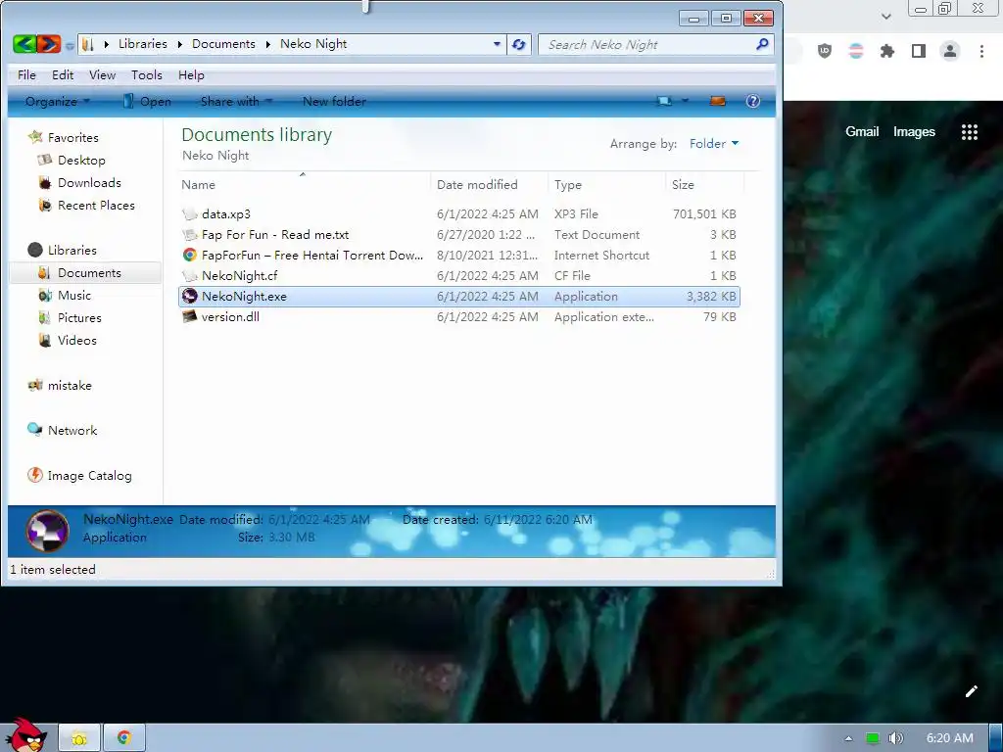Open volume control in system tray
This screenshot has width=1003, height=752.
[896, 738]
